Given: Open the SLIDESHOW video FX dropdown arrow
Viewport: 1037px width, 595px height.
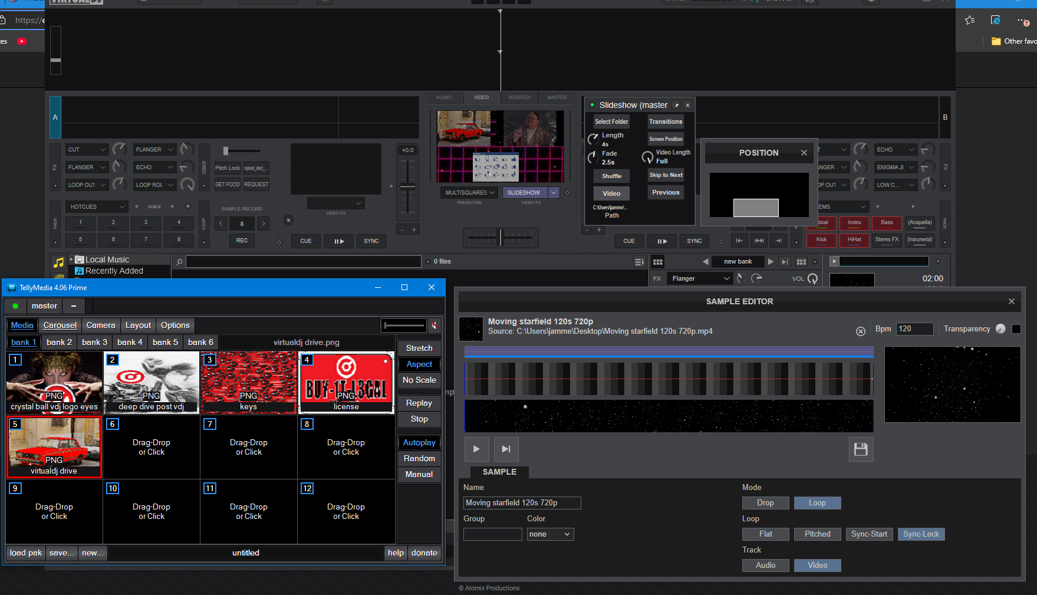Looking at the screenshot, I should click(554, 193).
